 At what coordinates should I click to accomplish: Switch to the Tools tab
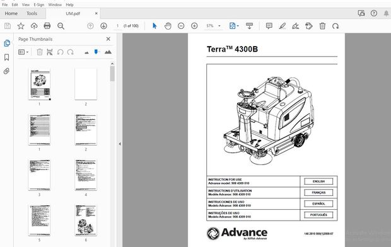click(32, 13)
